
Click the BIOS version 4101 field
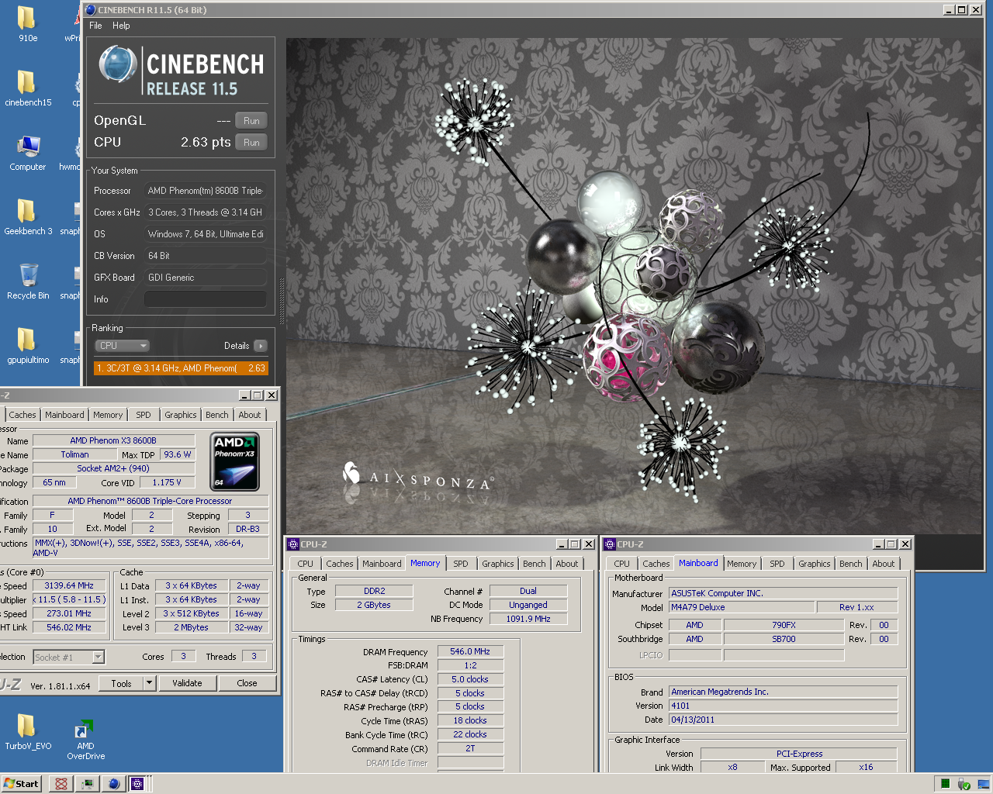click(x=783, y=706)
